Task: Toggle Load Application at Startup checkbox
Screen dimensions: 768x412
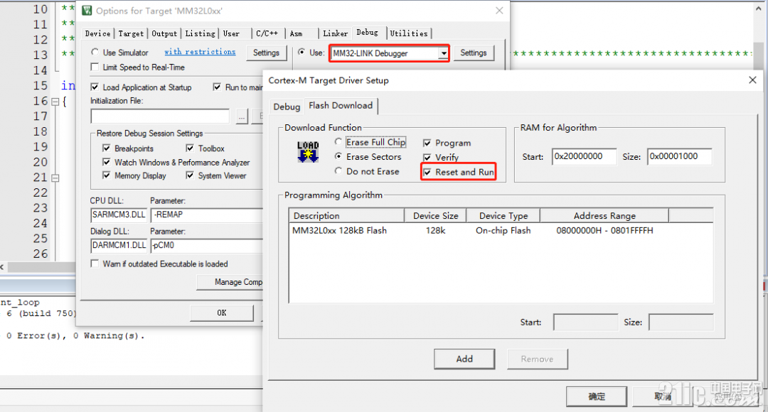Action: click(95, 87)
